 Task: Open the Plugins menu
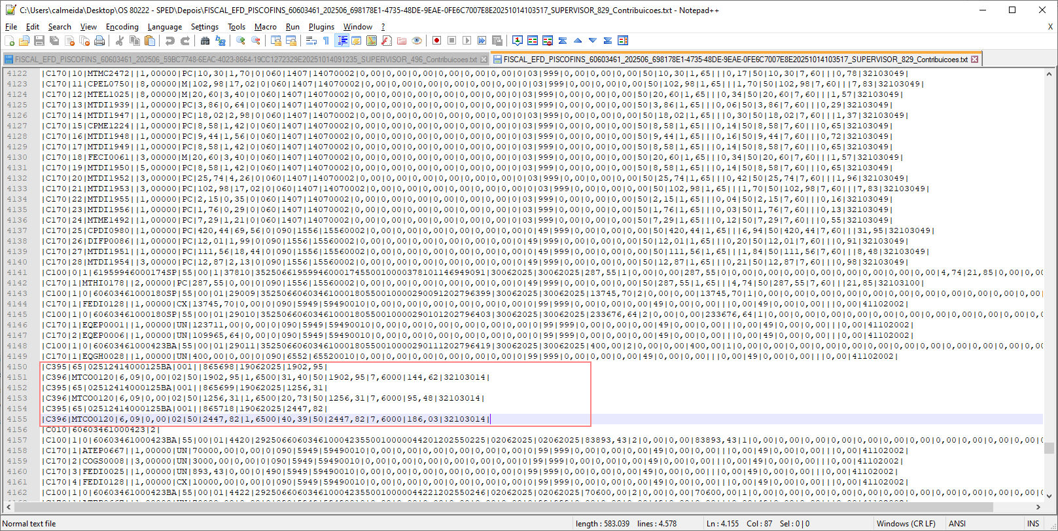[321, 27]
